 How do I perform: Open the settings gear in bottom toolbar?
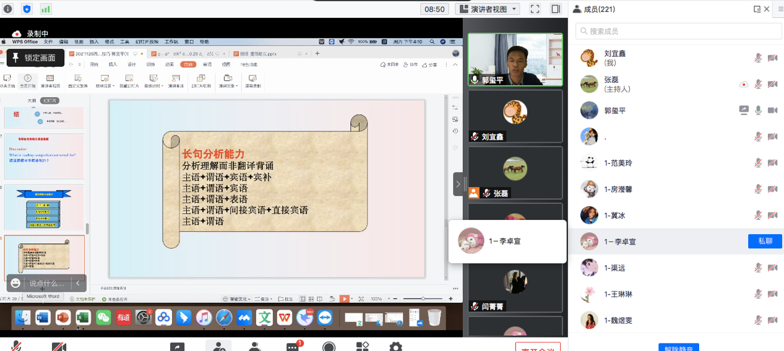[x=395, y=347]
